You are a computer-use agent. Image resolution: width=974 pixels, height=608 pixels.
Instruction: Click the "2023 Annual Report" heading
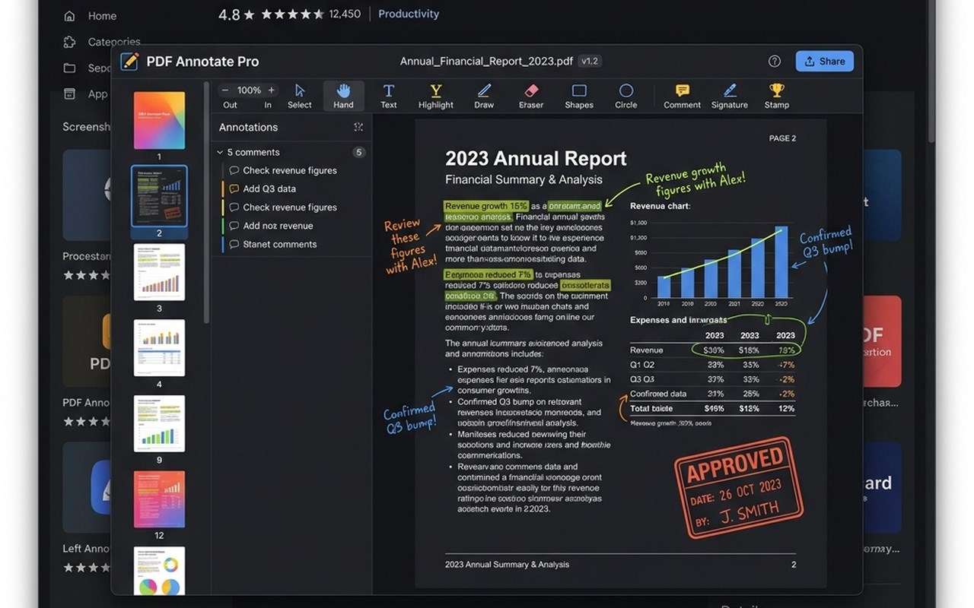click(536, 158)
